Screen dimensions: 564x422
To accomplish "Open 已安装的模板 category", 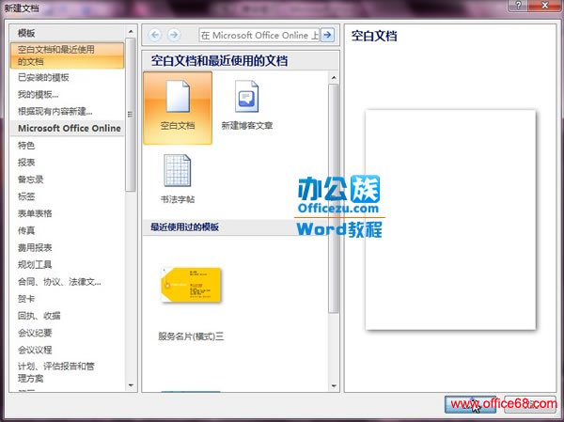I will click(43, 77).
